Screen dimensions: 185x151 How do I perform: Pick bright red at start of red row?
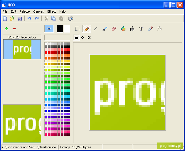(46, 52)
